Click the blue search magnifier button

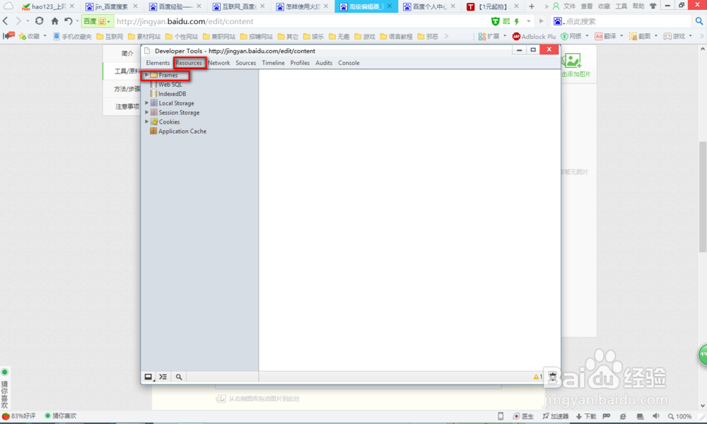coord(699,21)
